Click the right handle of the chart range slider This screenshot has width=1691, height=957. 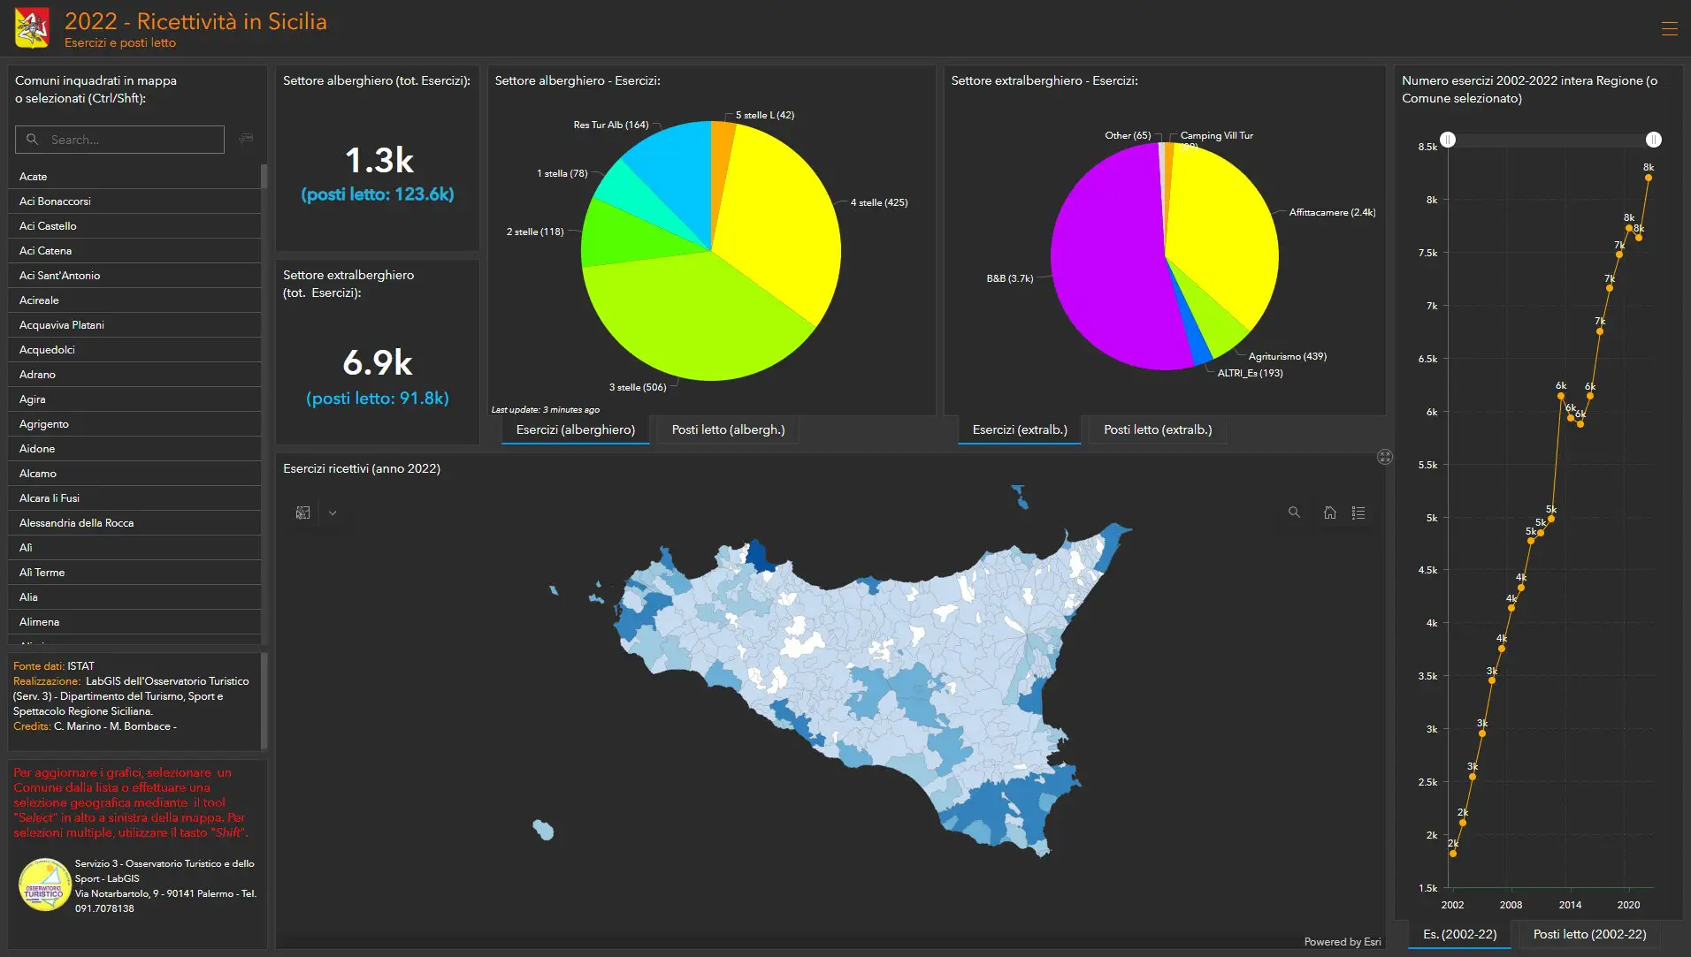(x=1653, y=140)
